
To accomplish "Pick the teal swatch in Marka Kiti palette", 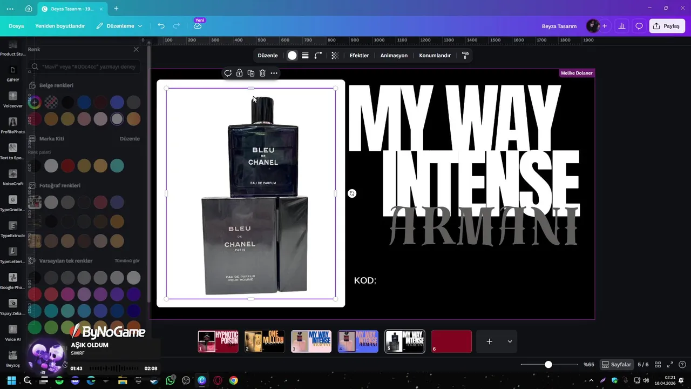I will pos(117,165).
